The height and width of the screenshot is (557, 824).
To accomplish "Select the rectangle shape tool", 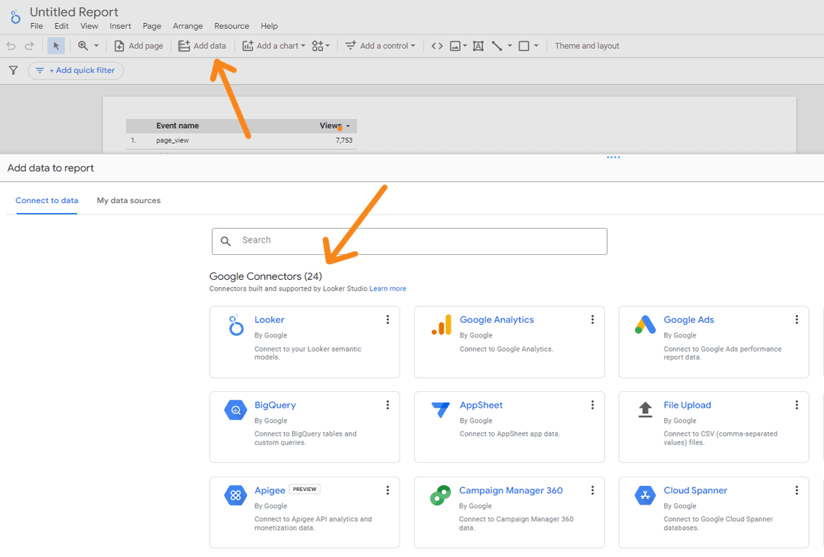I will click(x=524, y=46).
